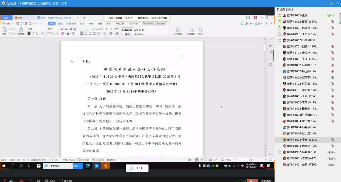Open the Find and Replace (查找替换) tool
The image size is (341, 182).
(191, 31)
